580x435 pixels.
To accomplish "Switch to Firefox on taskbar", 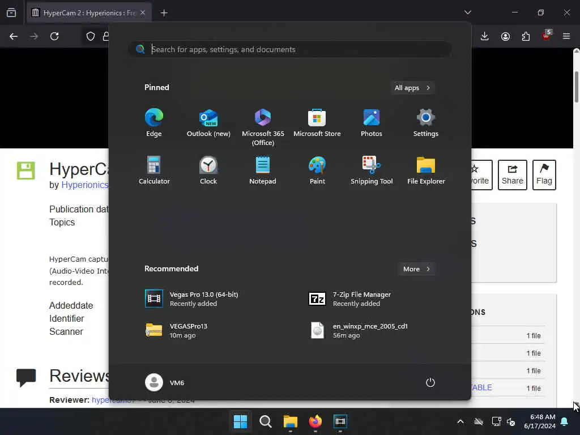I will (315, 421).
